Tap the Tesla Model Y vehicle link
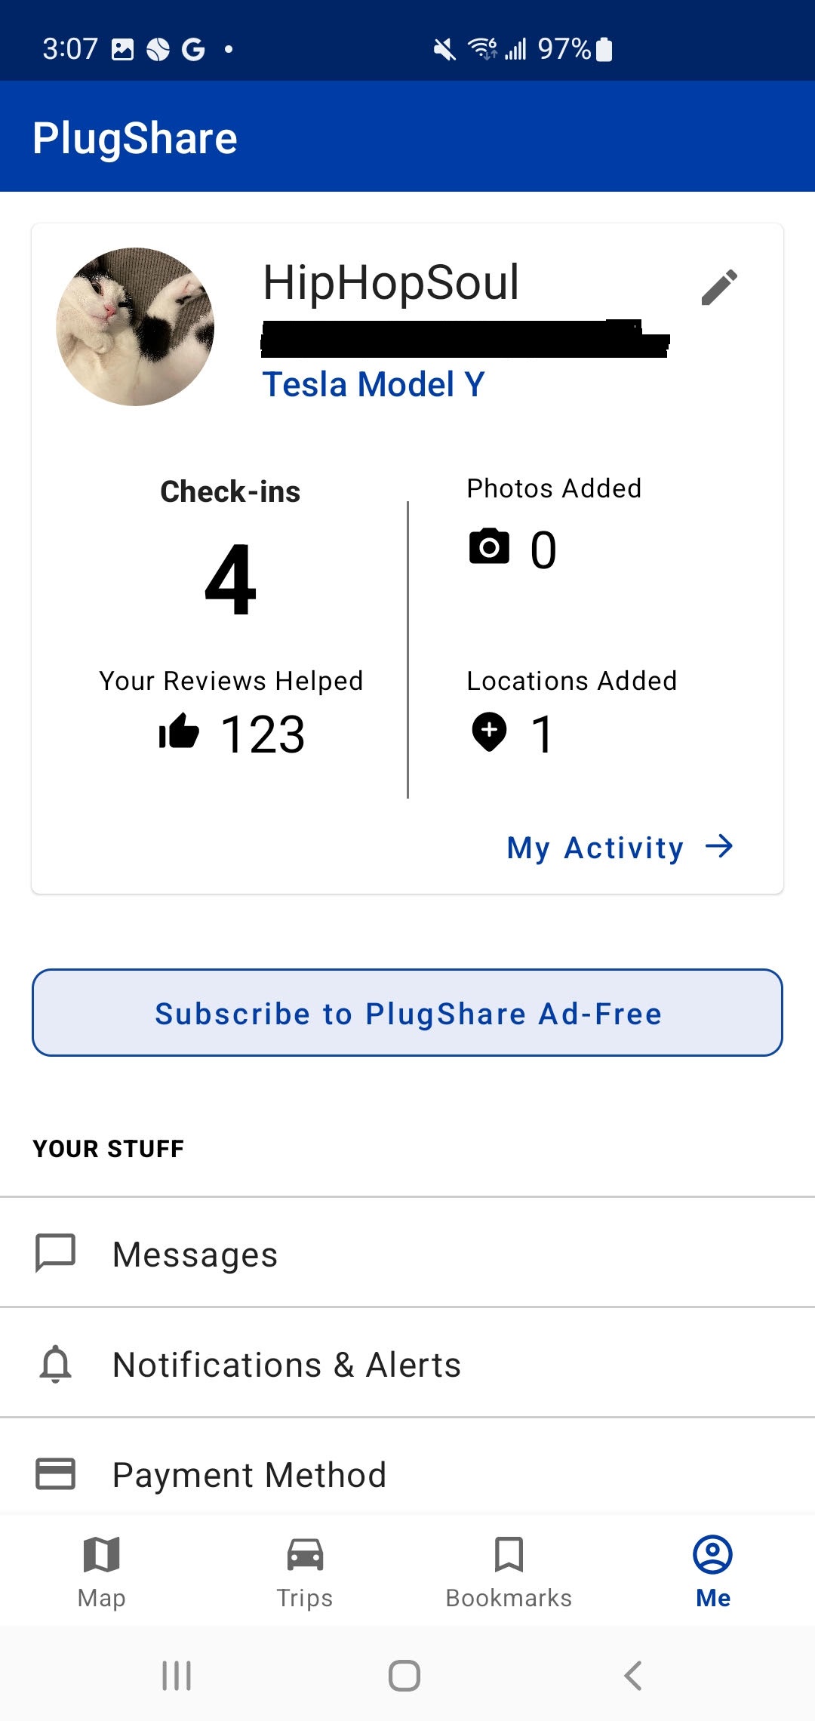Viewport: 815px width, 1721px height. pyautogui.click(x=374, y=384)
